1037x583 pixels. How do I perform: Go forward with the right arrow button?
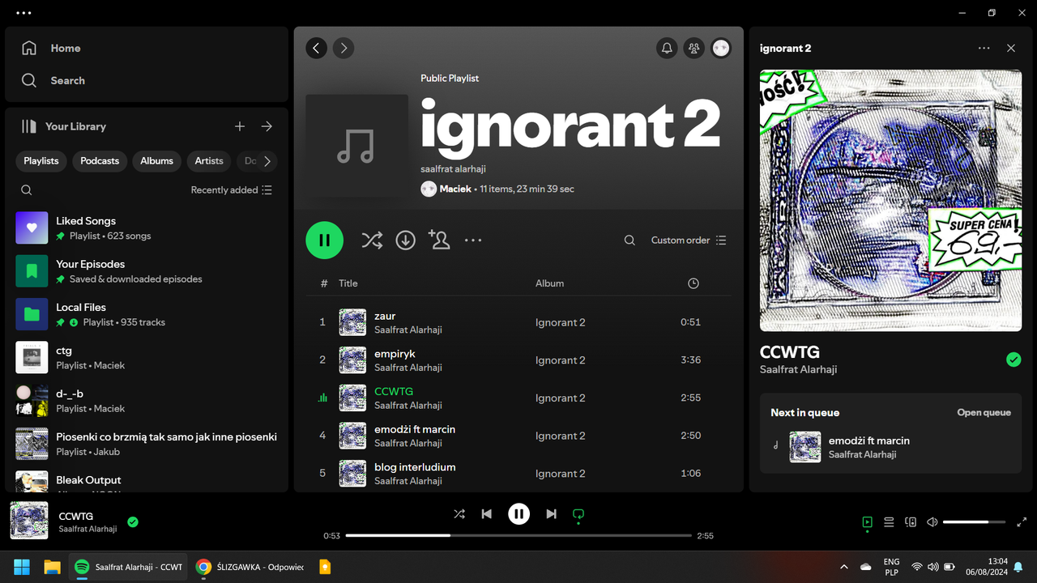[x=344, y=48]
